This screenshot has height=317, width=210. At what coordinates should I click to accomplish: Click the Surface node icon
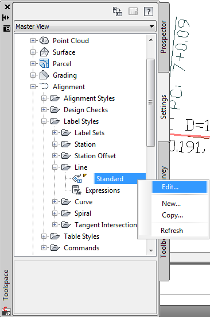coord(44,52)
